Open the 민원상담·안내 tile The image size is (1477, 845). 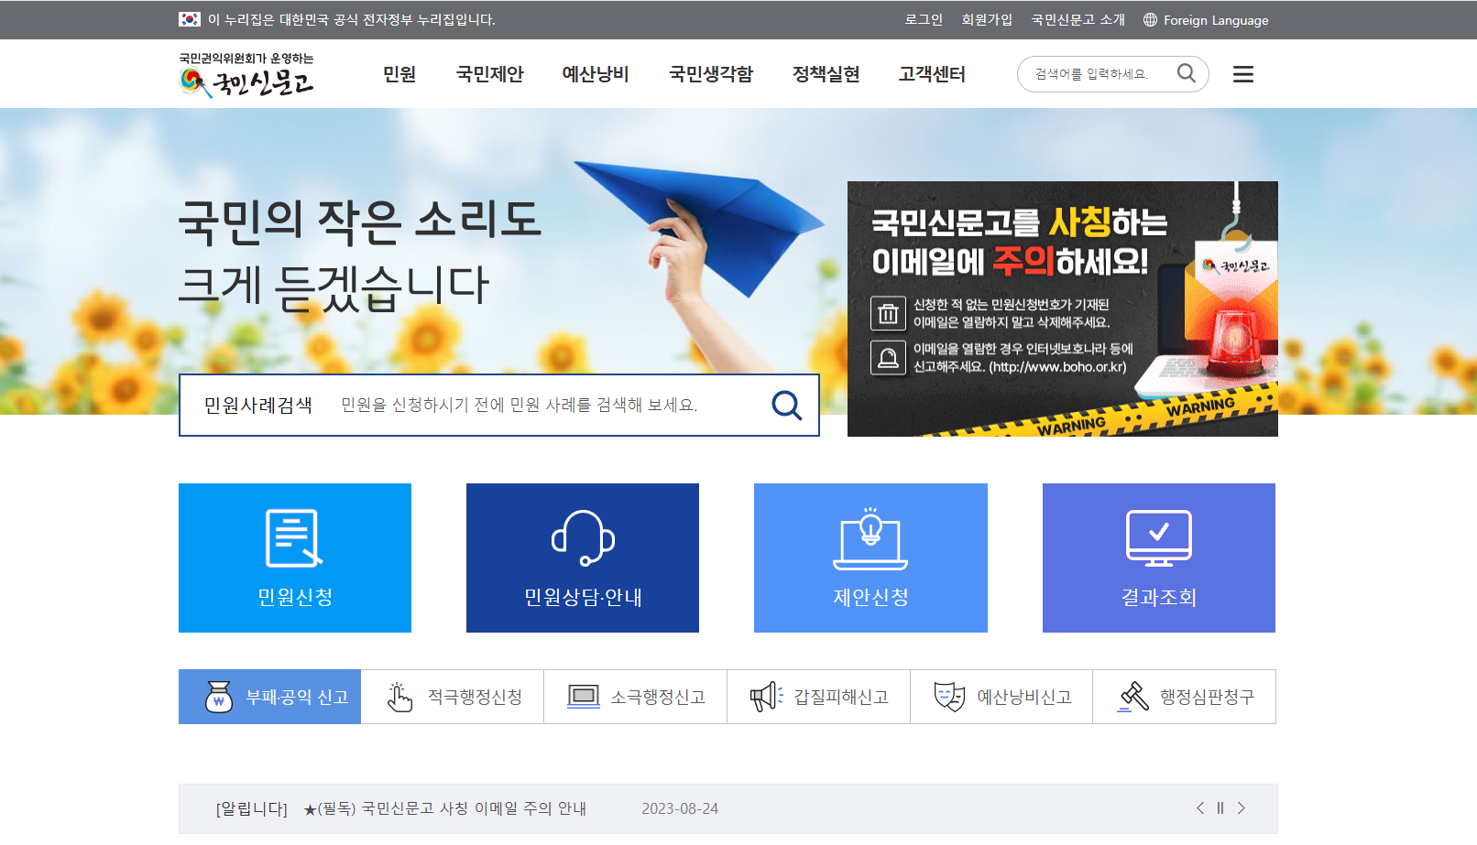[583, 558]
